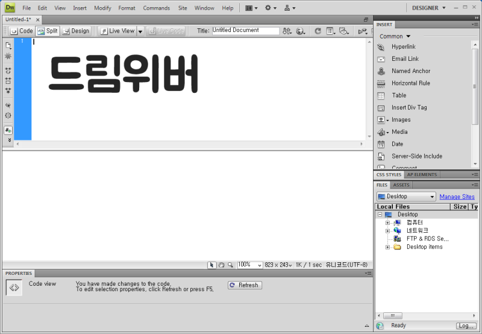482x334 pixels.
Task: Click Collapse Selection icon
Action: (8, 81)
